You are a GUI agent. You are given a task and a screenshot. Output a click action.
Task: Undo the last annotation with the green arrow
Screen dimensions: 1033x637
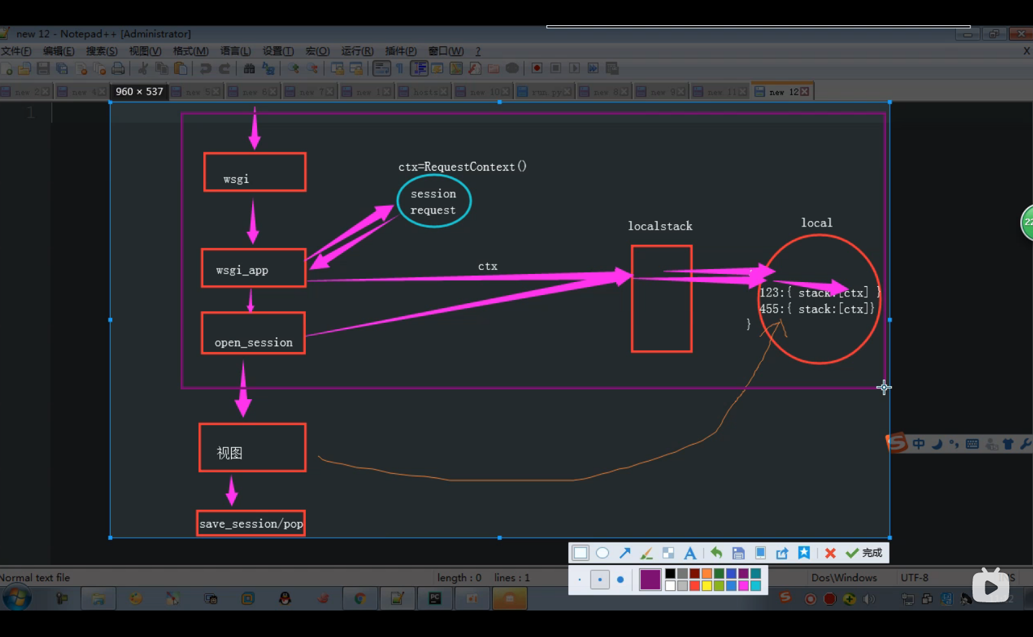716,553
